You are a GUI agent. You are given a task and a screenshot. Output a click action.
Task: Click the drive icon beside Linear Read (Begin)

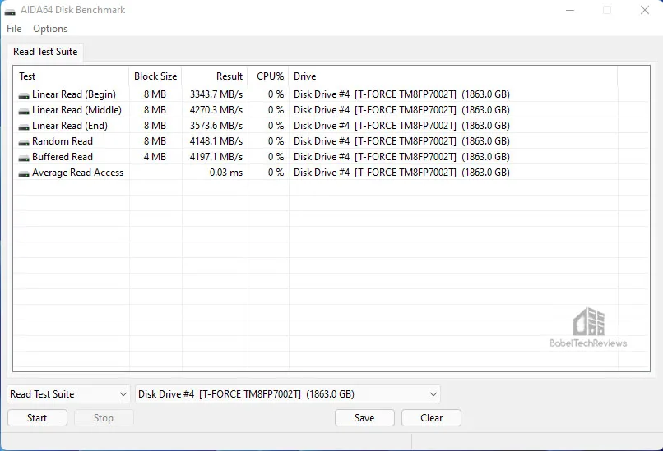point(24,95)
